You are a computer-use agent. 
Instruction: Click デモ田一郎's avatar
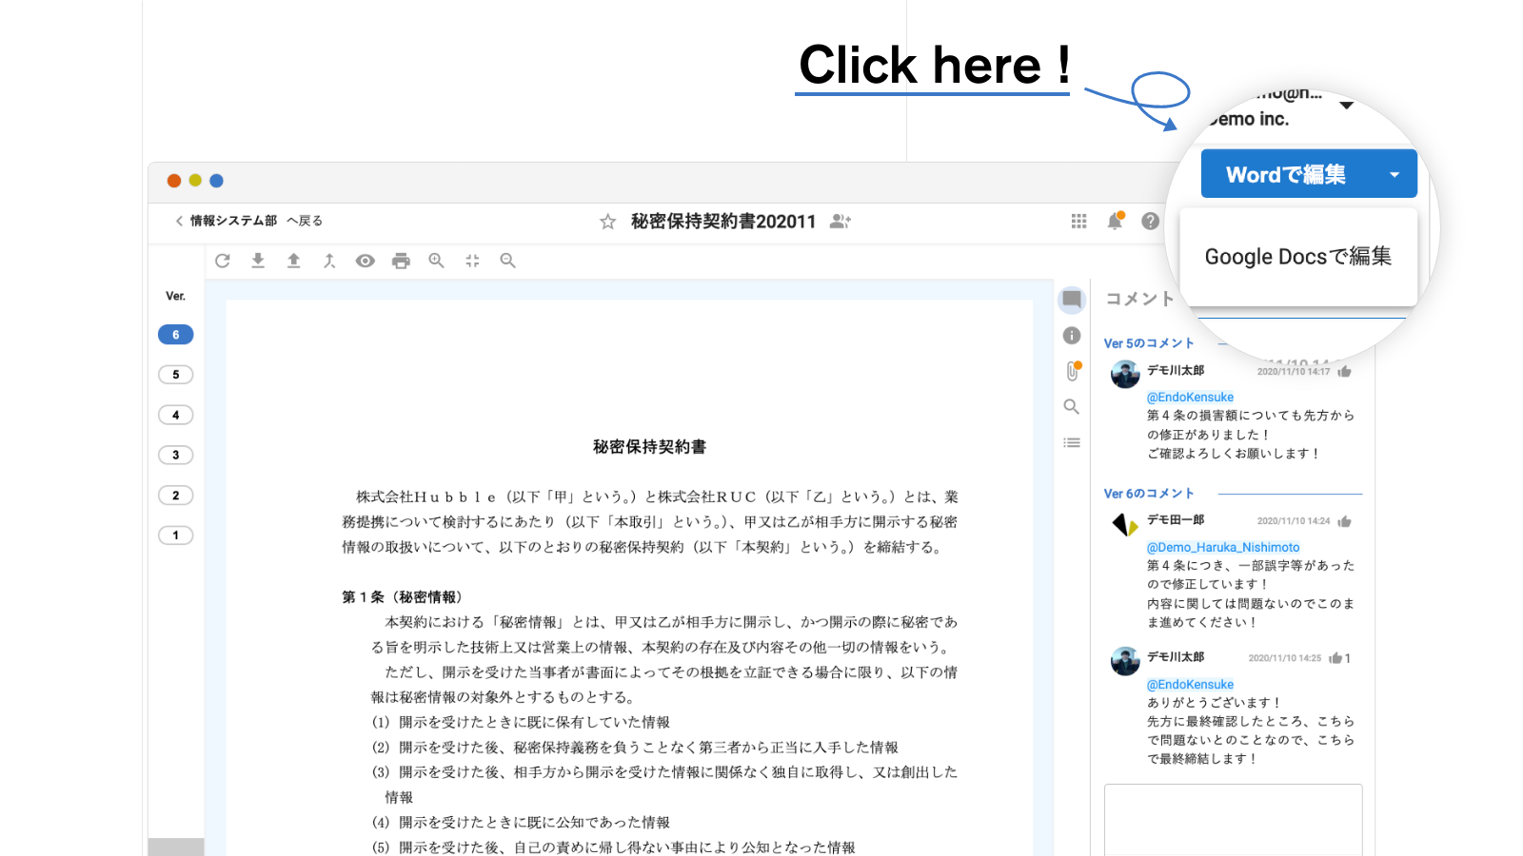[1125, 524]
